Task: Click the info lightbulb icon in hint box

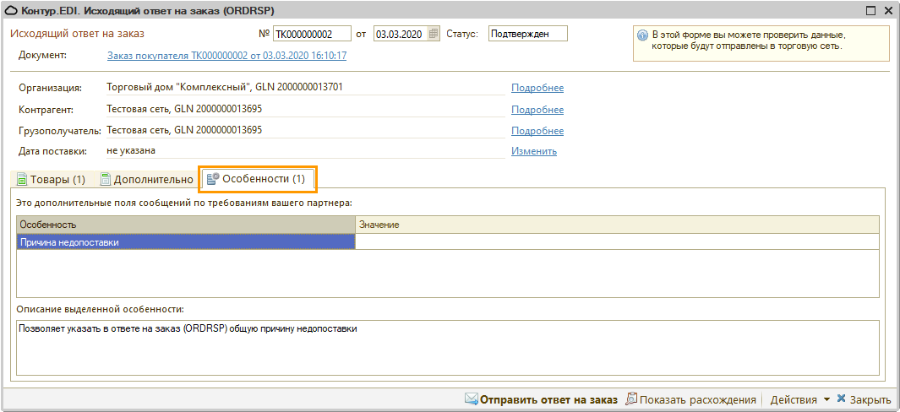Action: [x=642, y=36]
